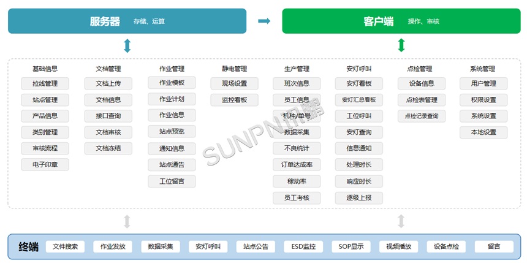Select 文档上传 under 文档管理
This screenshot has height=263, width=527.
[x=108, y=83]
